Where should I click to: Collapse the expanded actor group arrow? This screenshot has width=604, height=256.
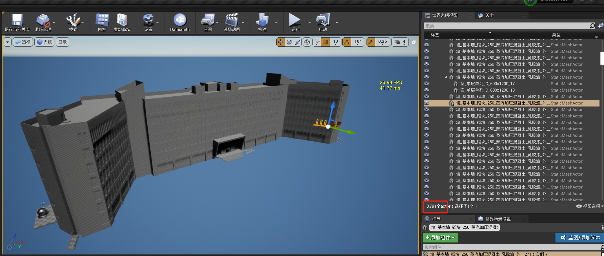point(446,77)
